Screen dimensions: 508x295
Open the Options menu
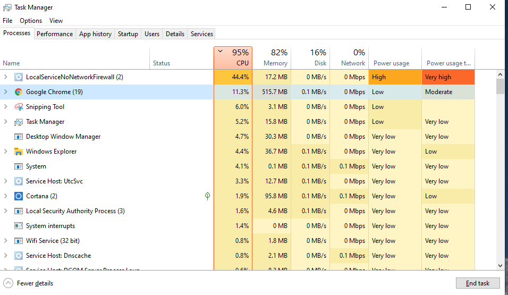pyautogui.click(x=31, y=21)
